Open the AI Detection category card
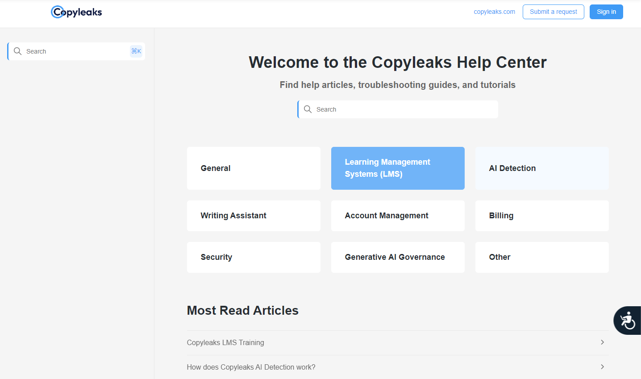 (x=542, y=168)
